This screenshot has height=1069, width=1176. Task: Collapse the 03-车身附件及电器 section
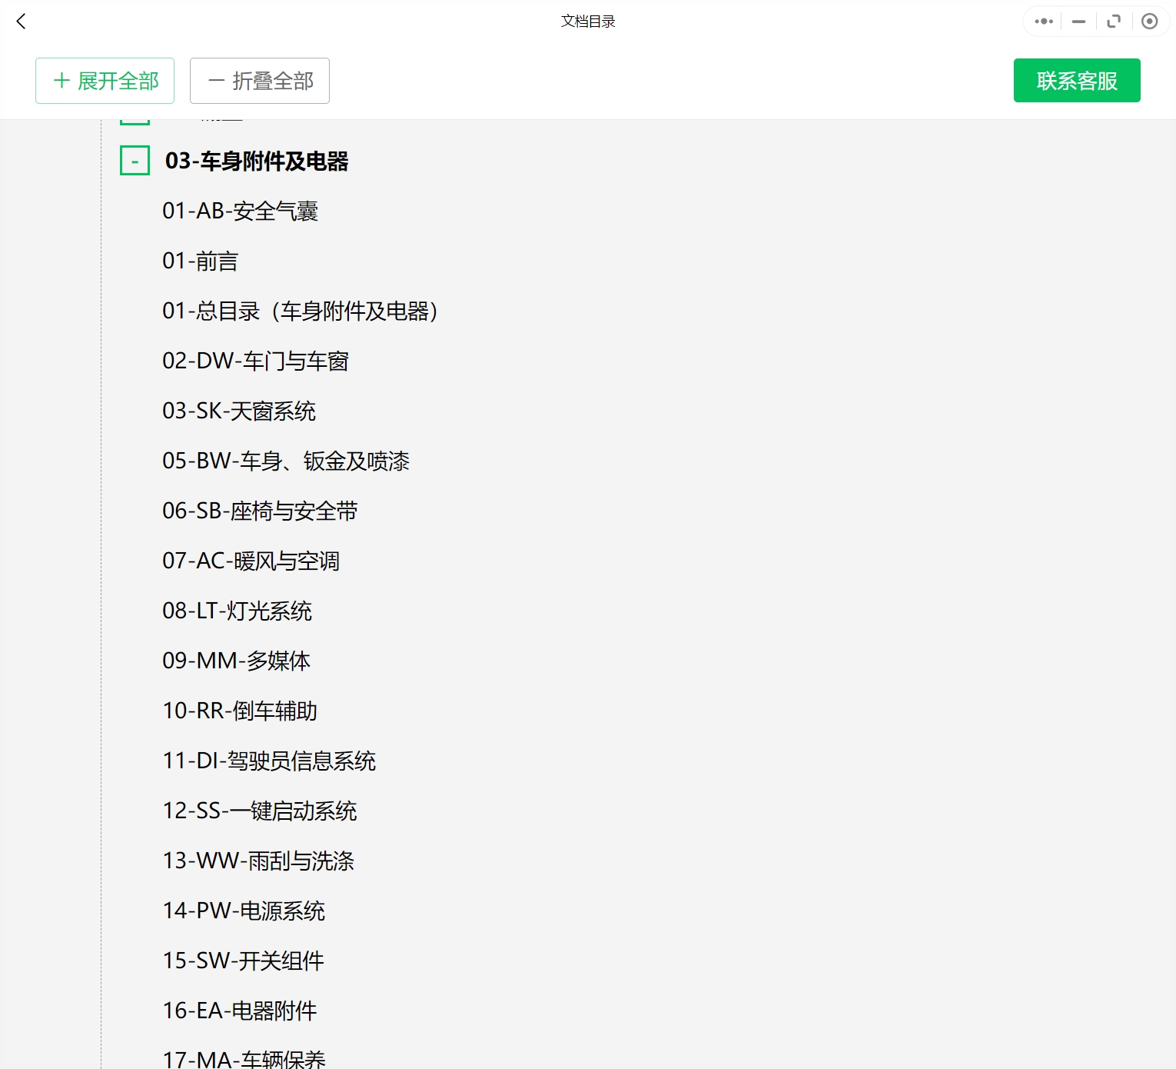135,162
